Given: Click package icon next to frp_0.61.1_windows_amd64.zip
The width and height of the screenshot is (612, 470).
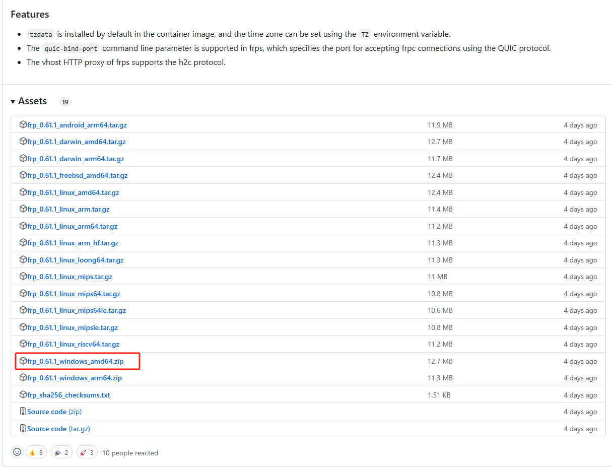Looking at the screenshot, I should click(x=23, y=361).
